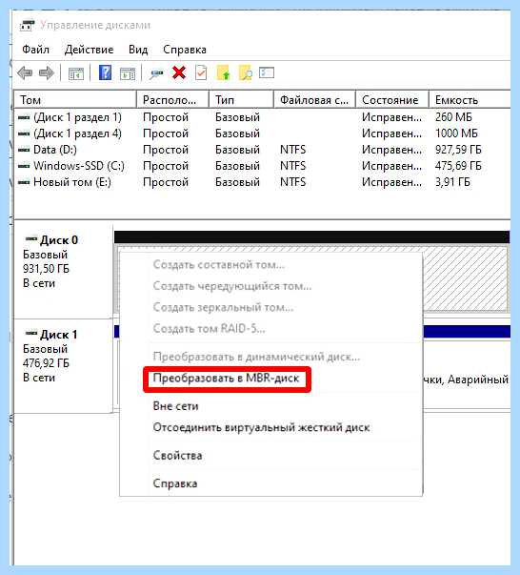Viewport: 520px width, 575px height.
Task: Click disabled Создать составной том item
Action: point(219,264)
